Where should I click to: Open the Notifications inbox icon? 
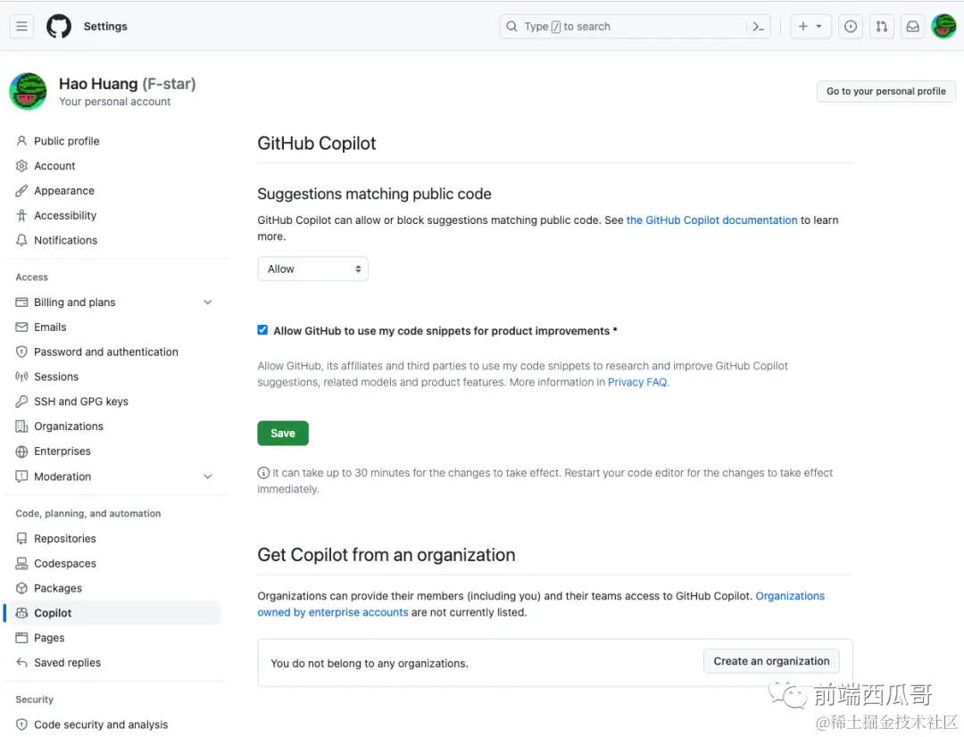(913, 27)
